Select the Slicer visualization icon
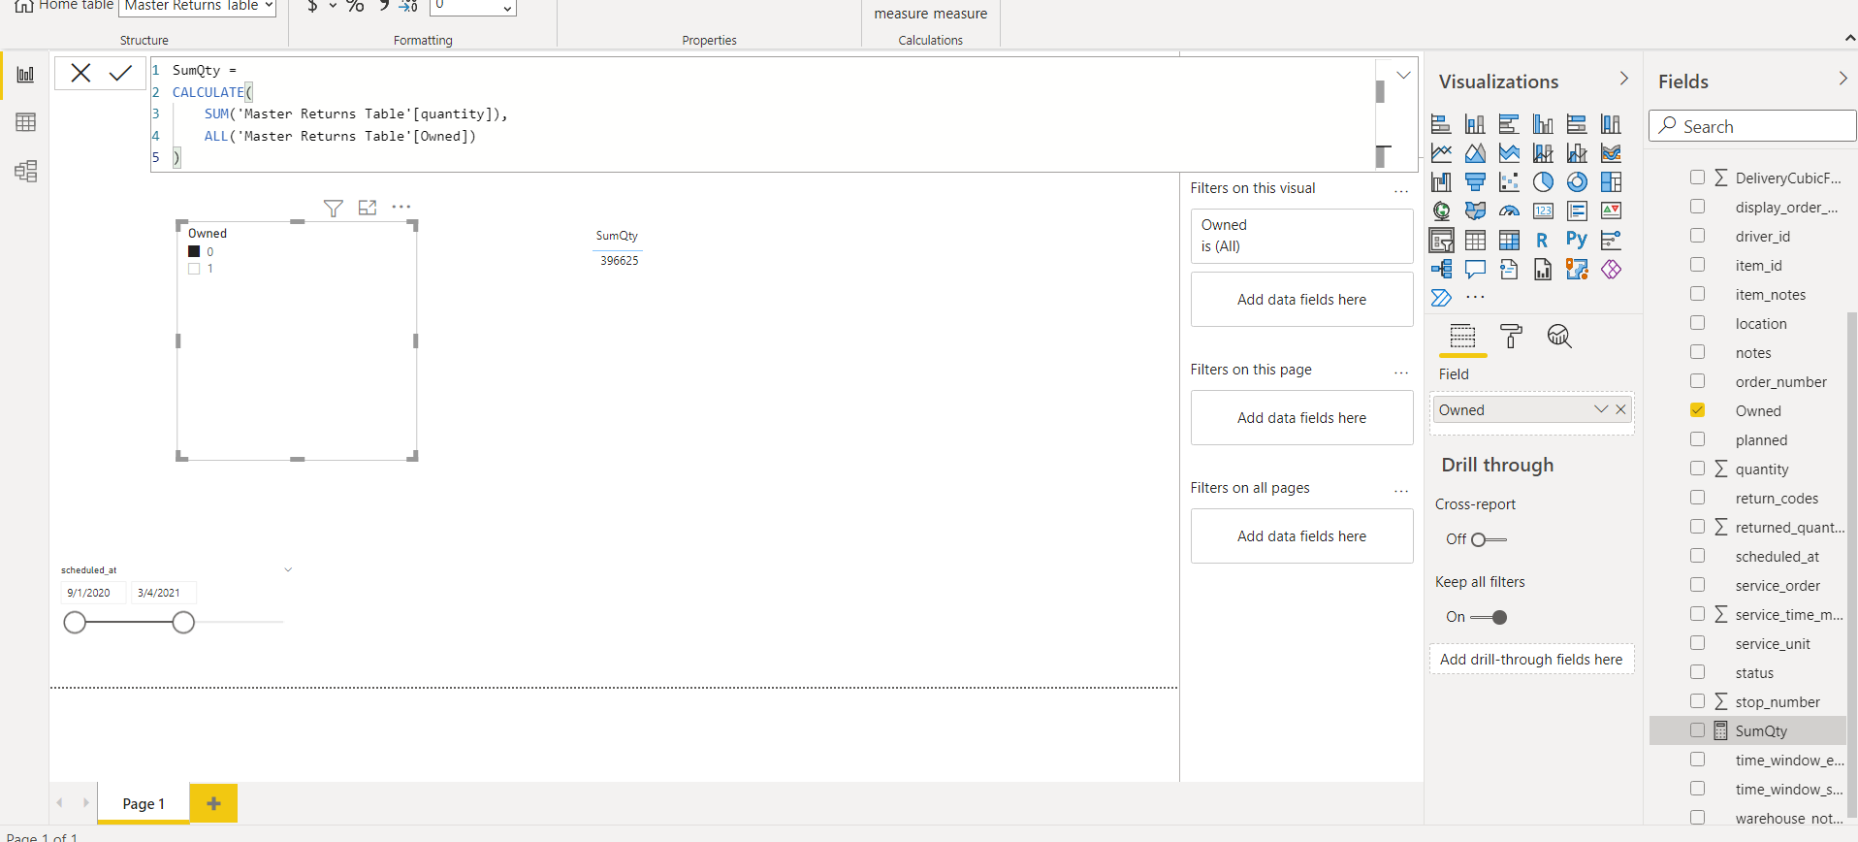 (x=1441, y=240)
